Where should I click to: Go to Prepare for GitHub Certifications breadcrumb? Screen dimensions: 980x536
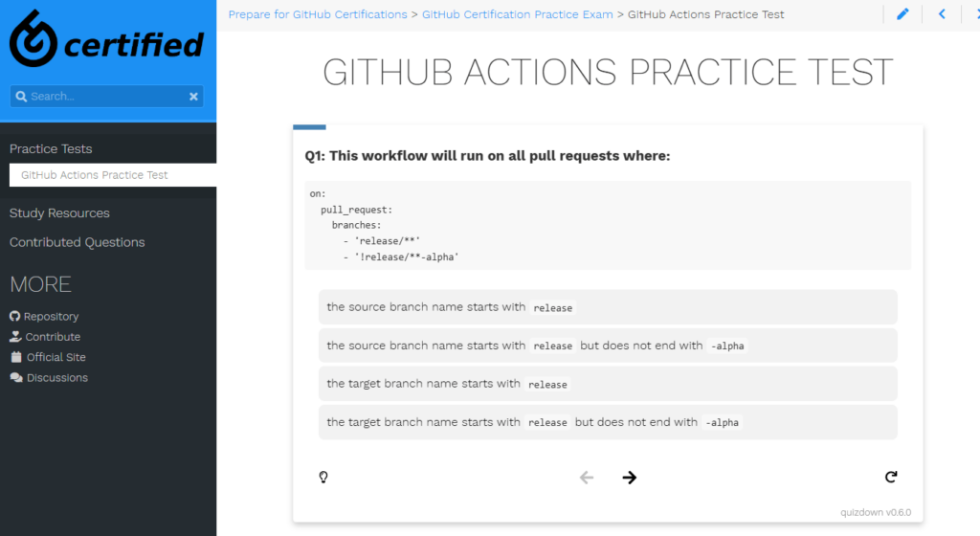click(318, 14)
